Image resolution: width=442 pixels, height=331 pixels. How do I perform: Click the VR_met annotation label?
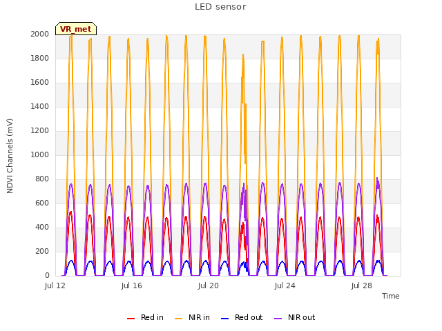pyautogui.click(x=76, y=29)
